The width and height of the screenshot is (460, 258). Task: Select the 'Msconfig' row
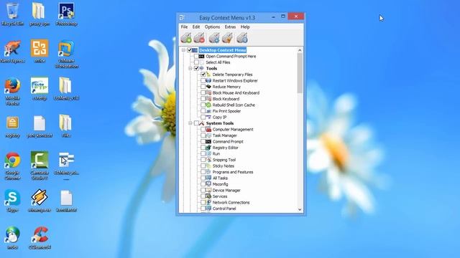(220, 184)
